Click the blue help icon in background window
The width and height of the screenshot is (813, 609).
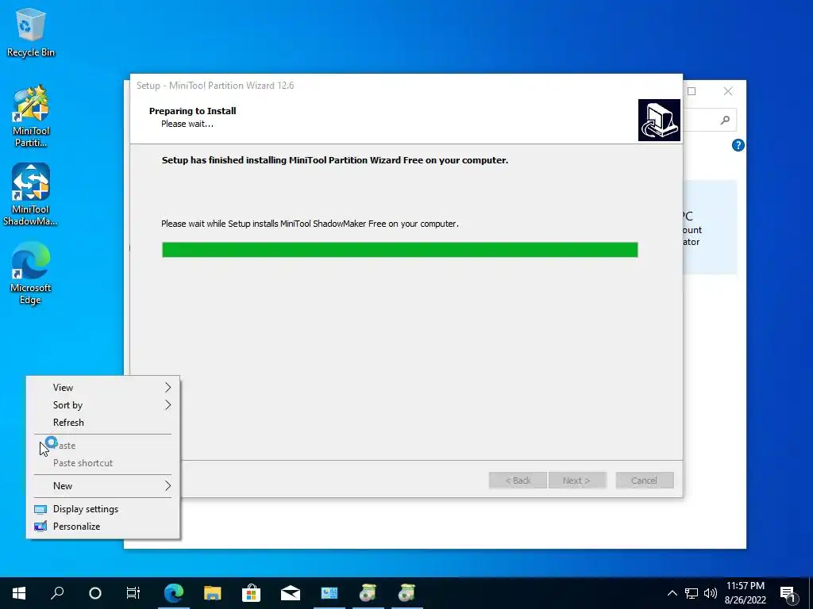point(738,145)
